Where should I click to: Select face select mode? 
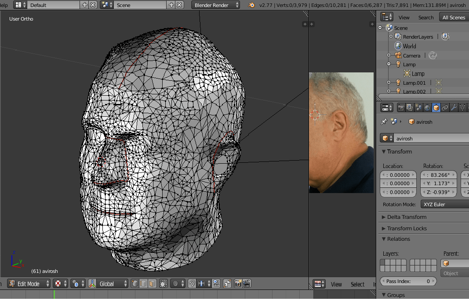point(152,283)
